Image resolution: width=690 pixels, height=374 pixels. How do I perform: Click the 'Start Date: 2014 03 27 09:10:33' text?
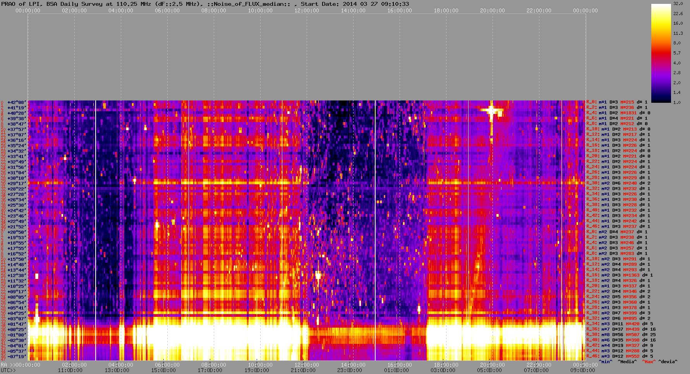coord(355,4)
